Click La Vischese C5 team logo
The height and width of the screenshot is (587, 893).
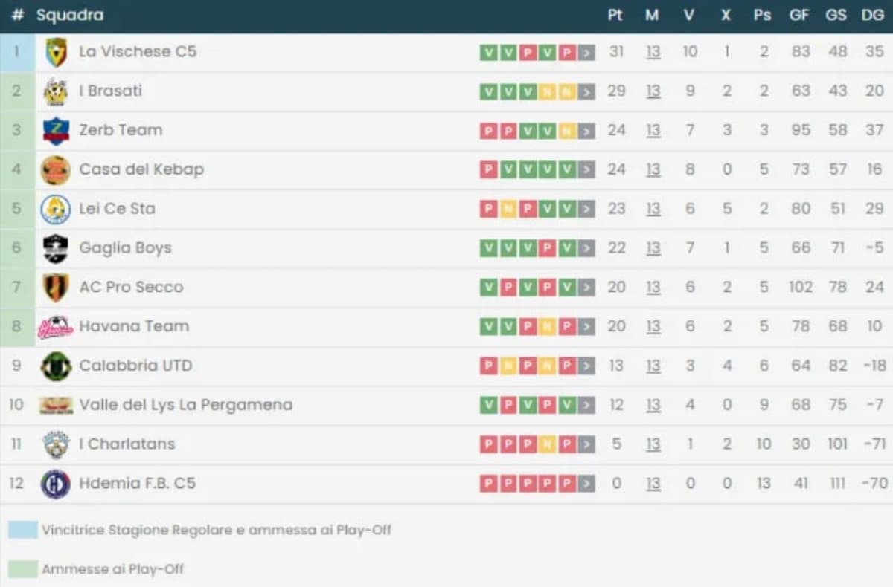point(56,52)
